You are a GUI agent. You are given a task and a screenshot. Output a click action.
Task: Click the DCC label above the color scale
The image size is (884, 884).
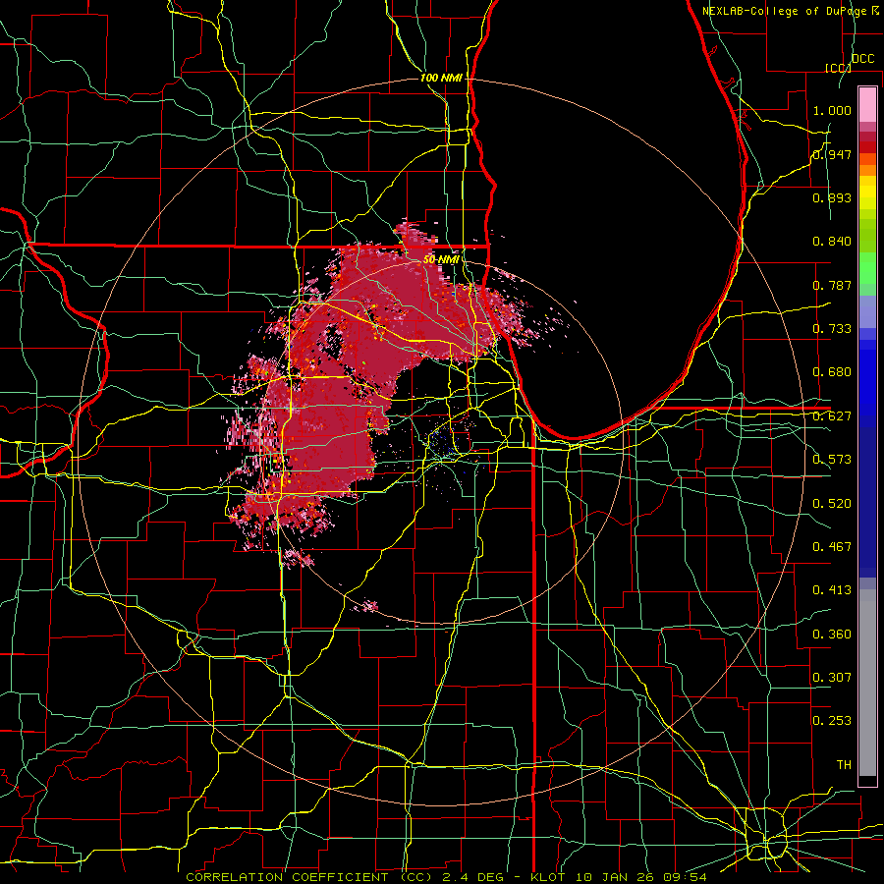click(862, 59)
